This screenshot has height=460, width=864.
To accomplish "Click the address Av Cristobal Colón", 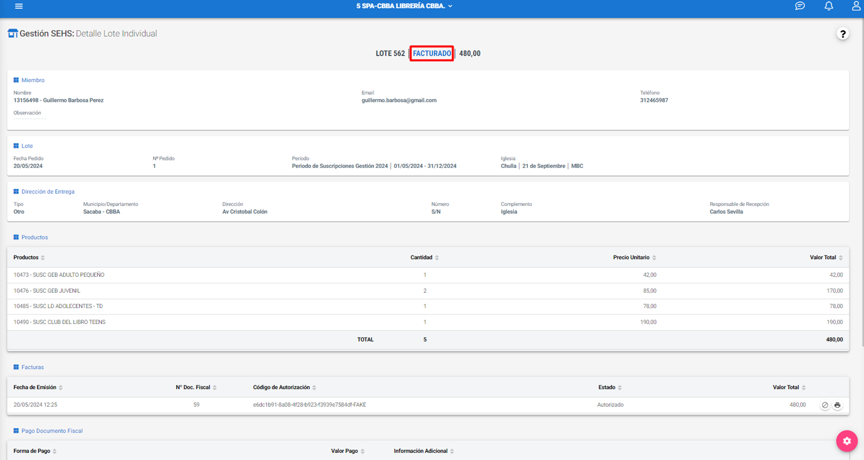I will (x=245, y=212).
